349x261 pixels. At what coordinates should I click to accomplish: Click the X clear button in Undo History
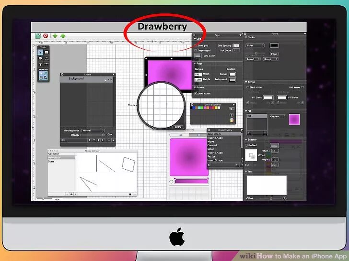[x=209, y=165]
